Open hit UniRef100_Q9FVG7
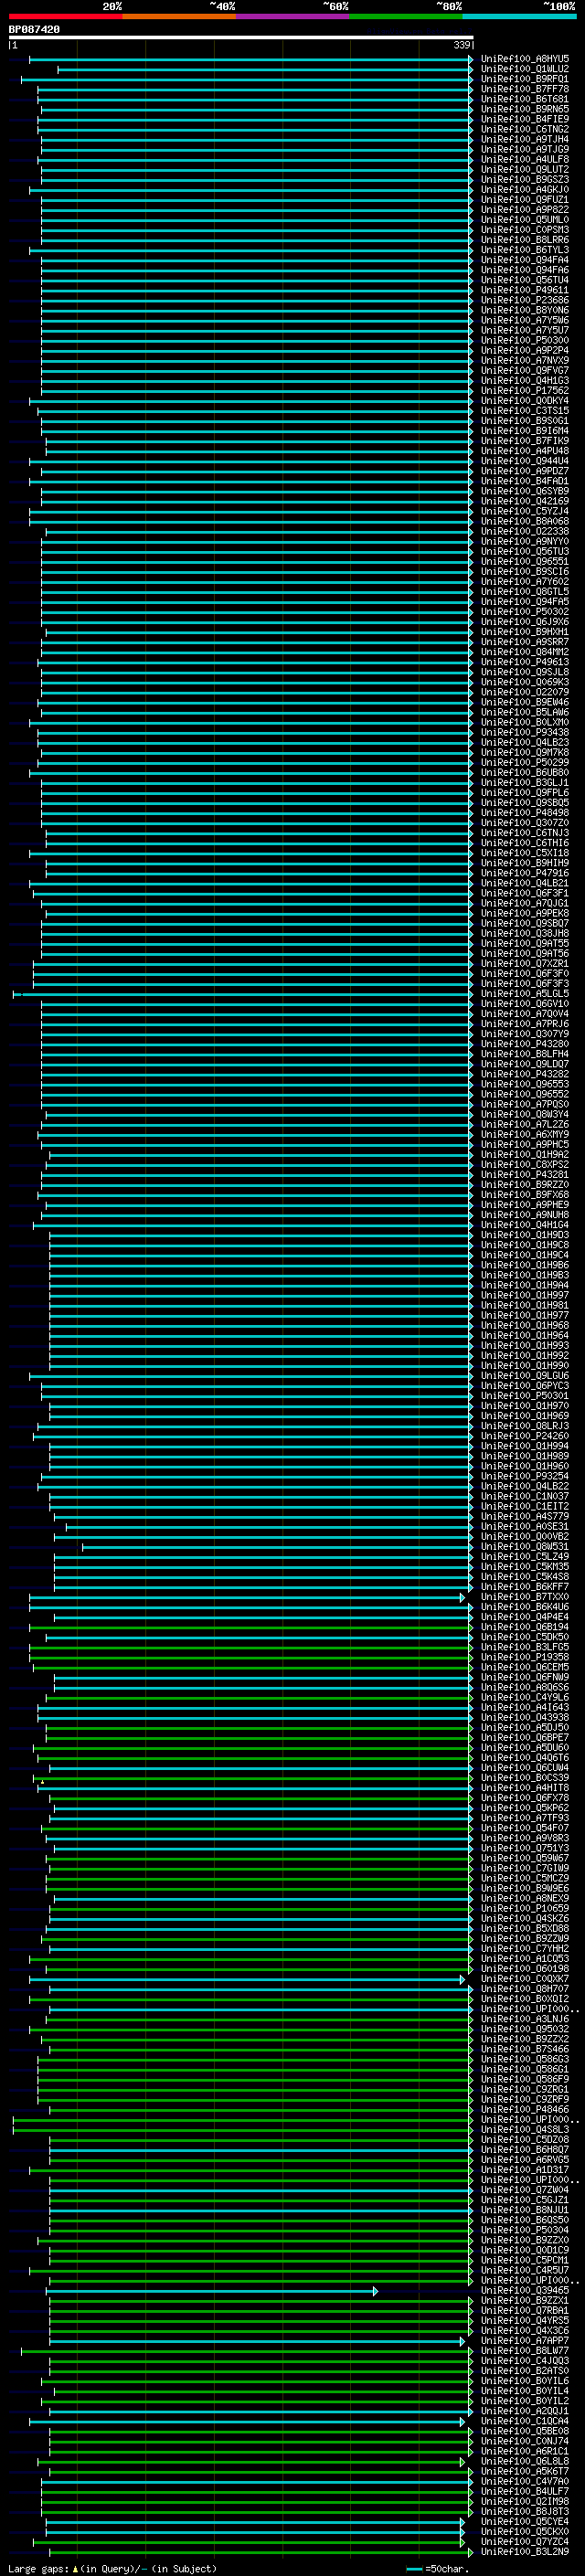The width and height of the screenshot is (585, 2576). 525,370
